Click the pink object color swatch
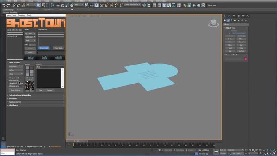The image size is (277, 156). pos(245,59)
